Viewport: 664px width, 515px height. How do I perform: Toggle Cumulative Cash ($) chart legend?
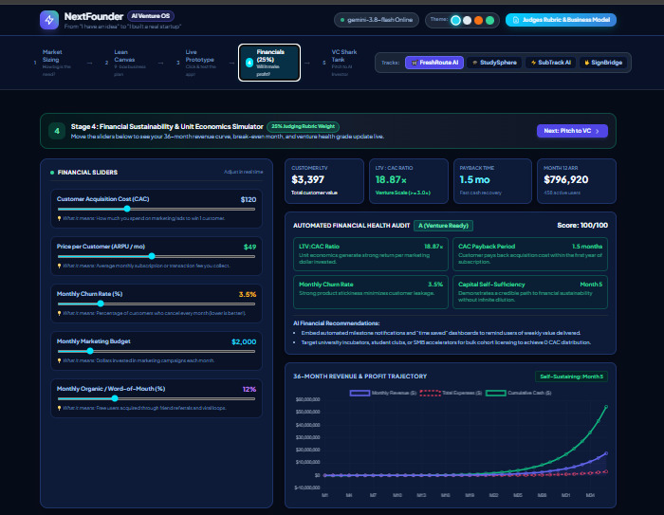[519, 393]
